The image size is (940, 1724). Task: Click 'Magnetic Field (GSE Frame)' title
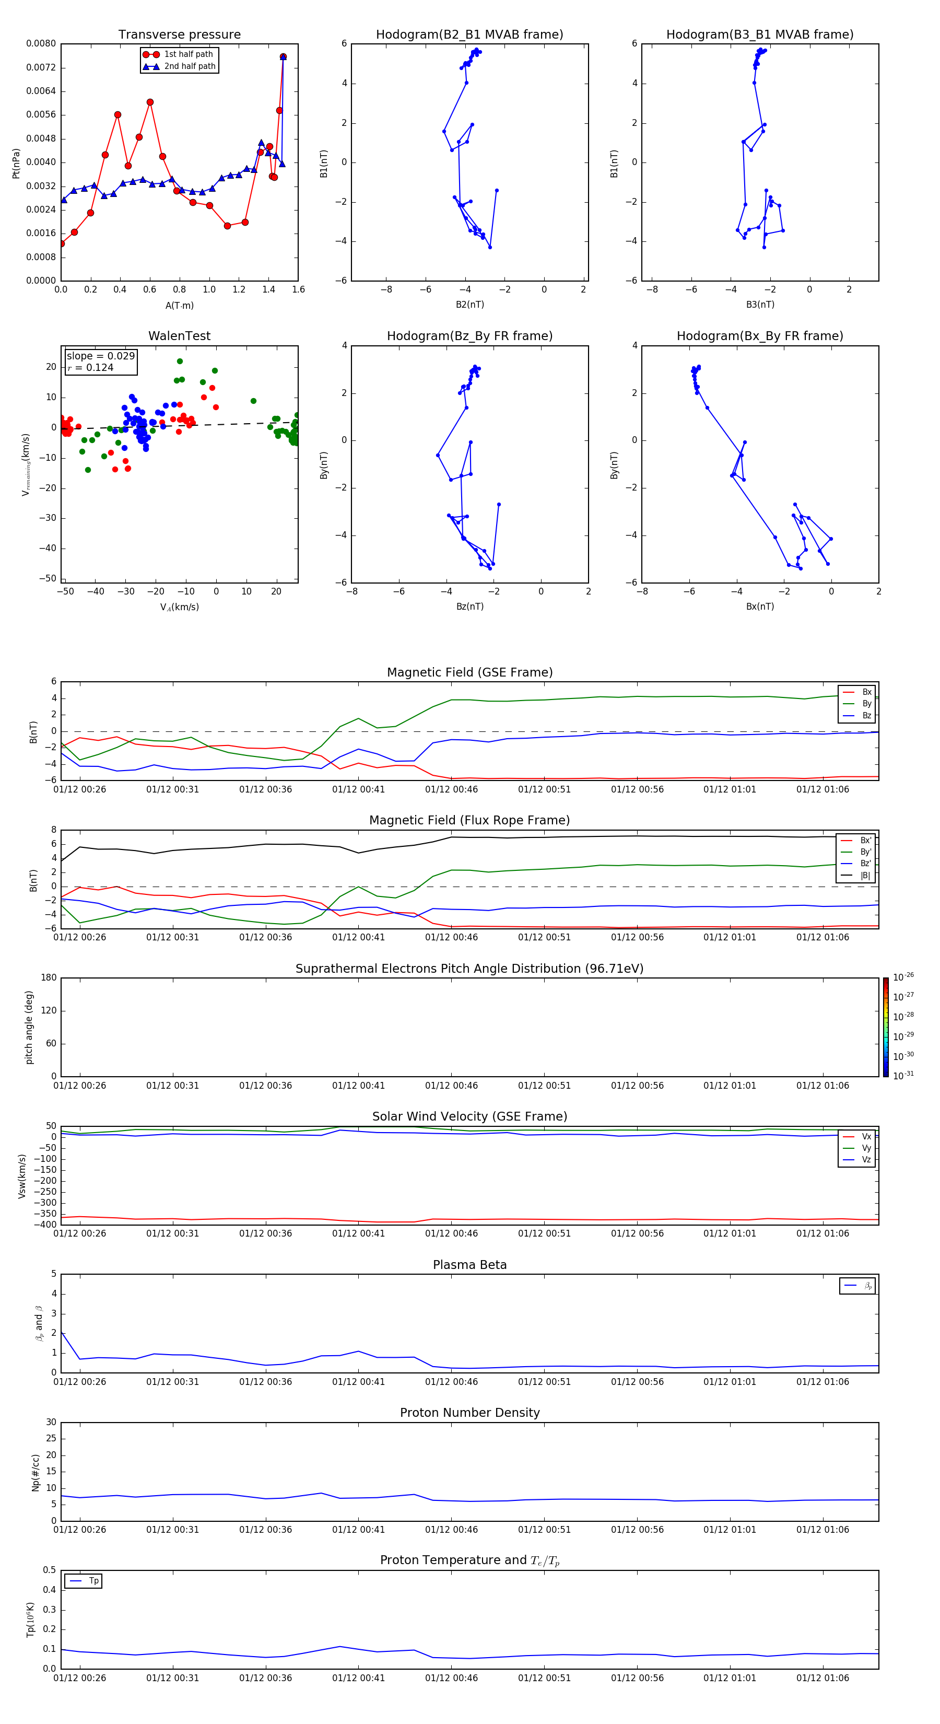(x=469, y=672)
